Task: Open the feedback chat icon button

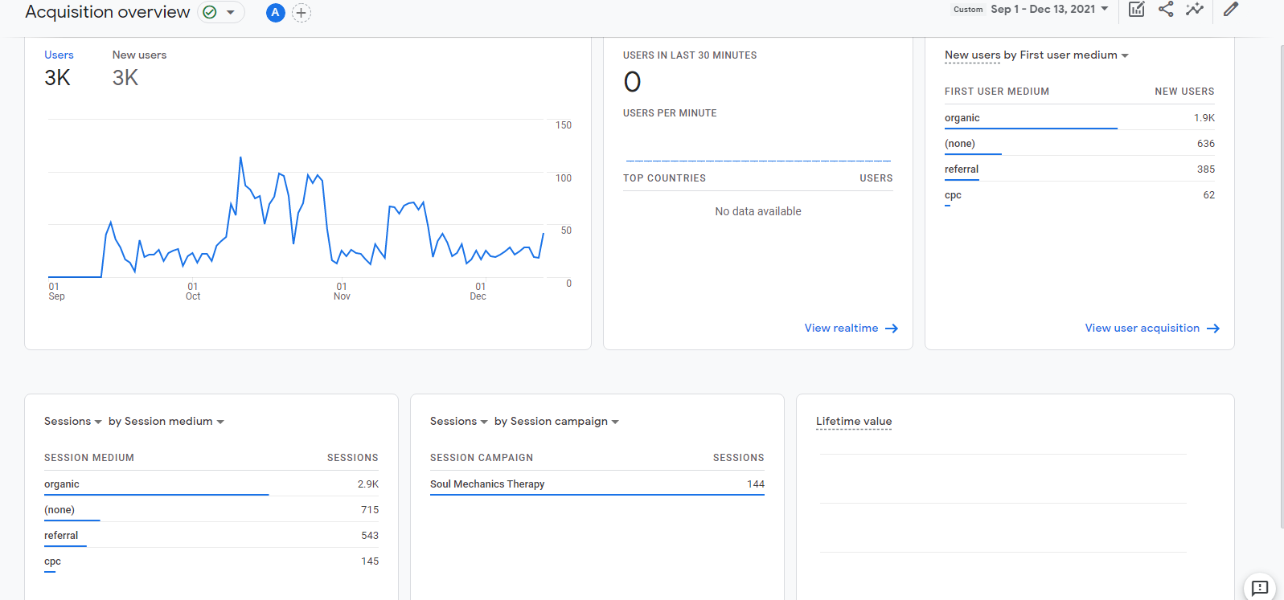Action: [x=1260, y=587]
